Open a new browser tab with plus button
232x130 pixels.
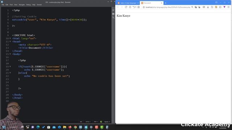coord(166,3)
